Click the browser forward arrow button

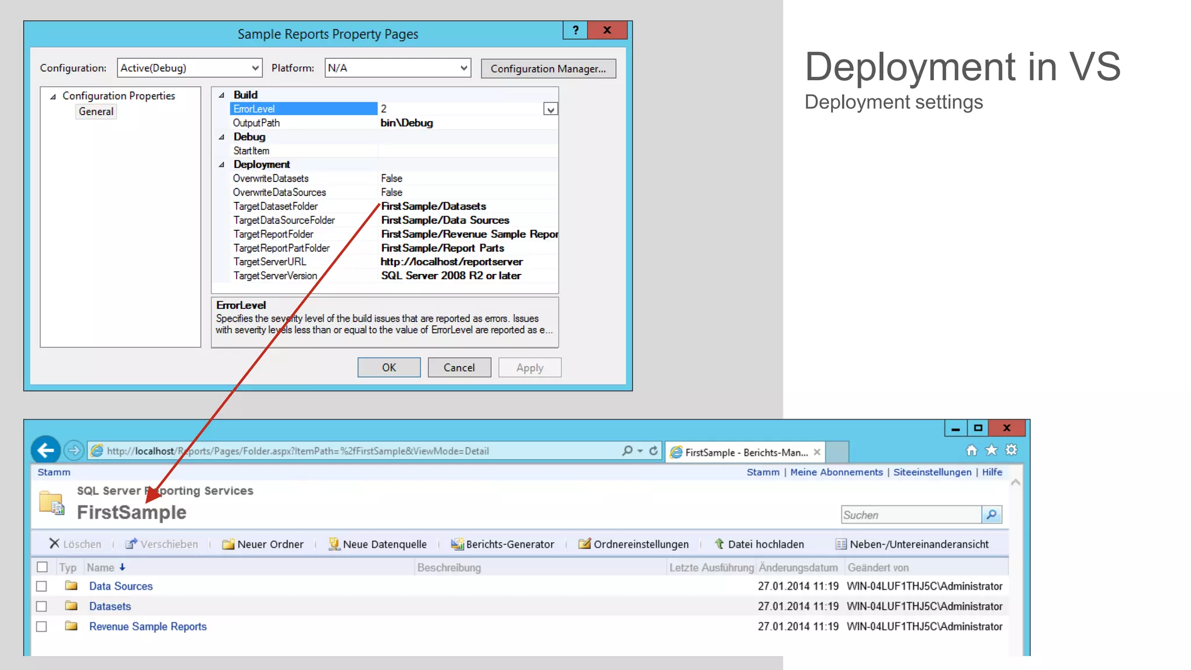click(x=74, y=450)
